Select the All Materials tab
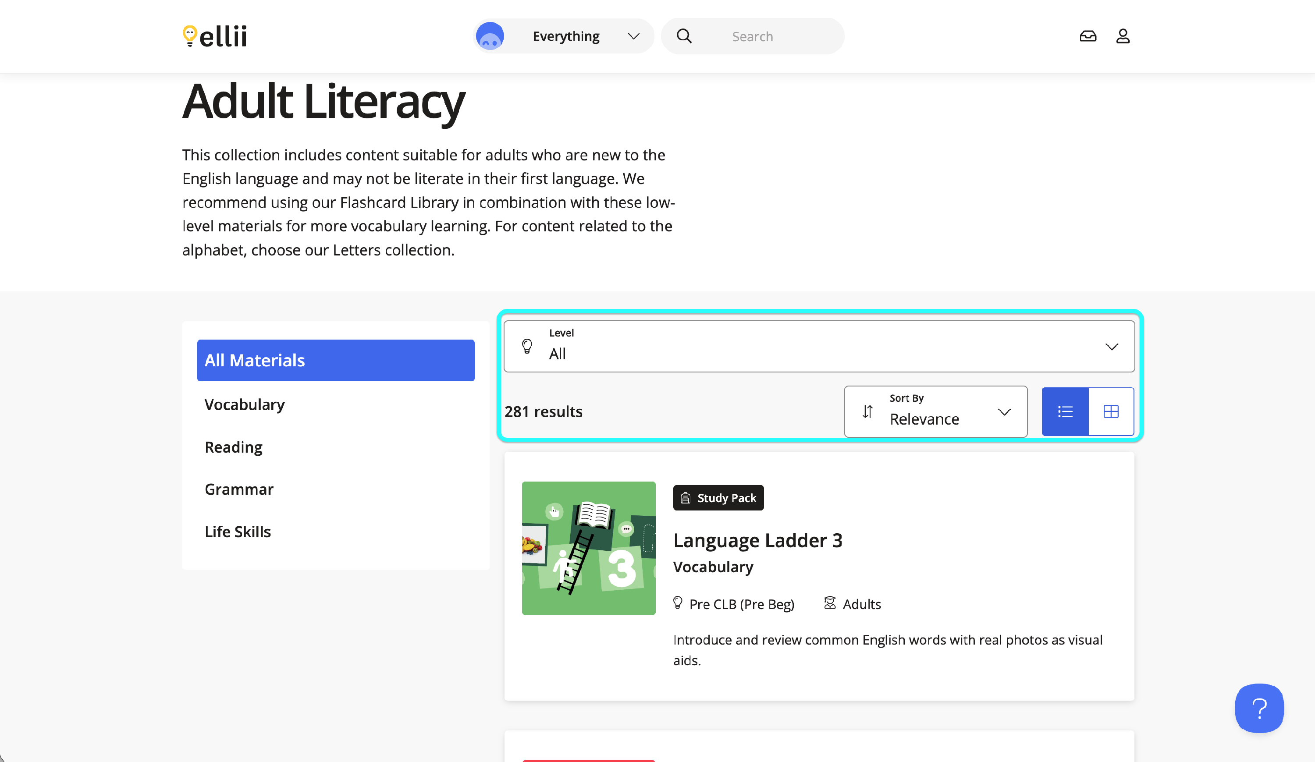Image resolution: width=1315 pixels, height=762 pixels. [335, 360]
